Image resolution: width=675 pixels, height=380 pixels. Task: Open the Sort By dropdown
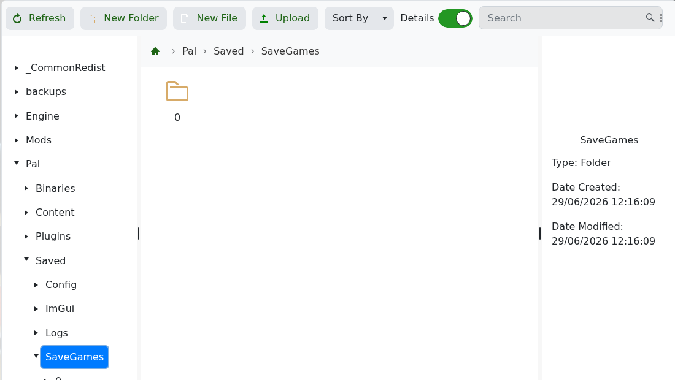(x=359, y=18)
